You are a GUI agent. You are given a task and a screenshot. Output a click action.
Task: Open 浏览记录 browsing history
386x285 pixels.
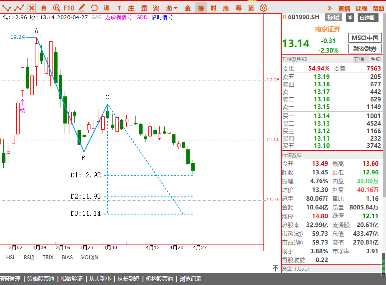pyautogui.click(x=190, y=279)
